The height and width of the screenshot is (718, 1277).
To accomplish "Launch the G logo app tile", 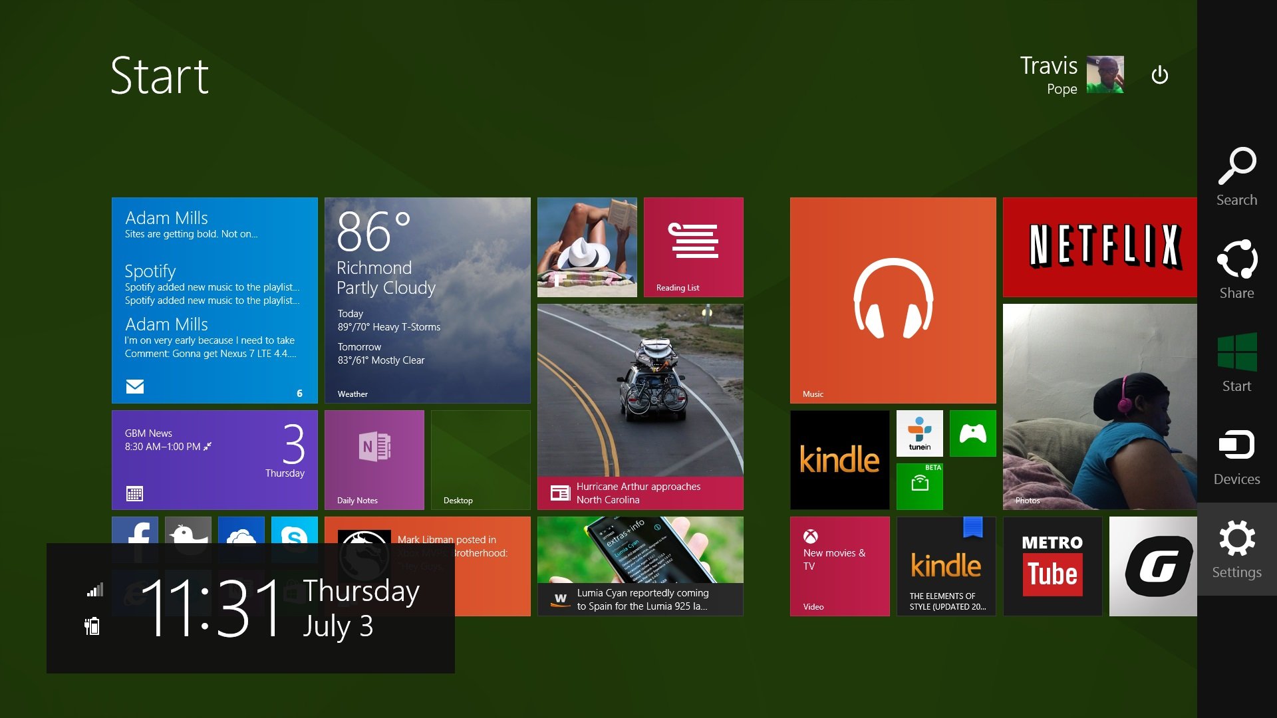I will 1153,566.
